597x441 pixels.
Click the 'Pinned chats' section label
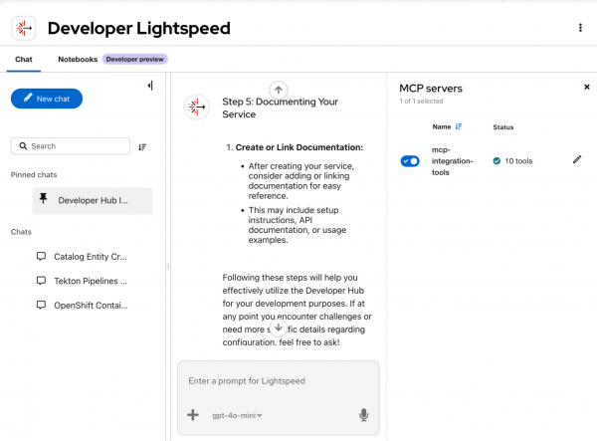(34, 175)
